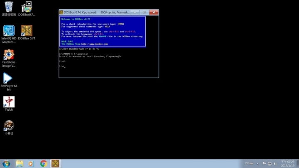Open the volume speaker tray icon
Screen dimensions: 299x168
tap(275, 163)
